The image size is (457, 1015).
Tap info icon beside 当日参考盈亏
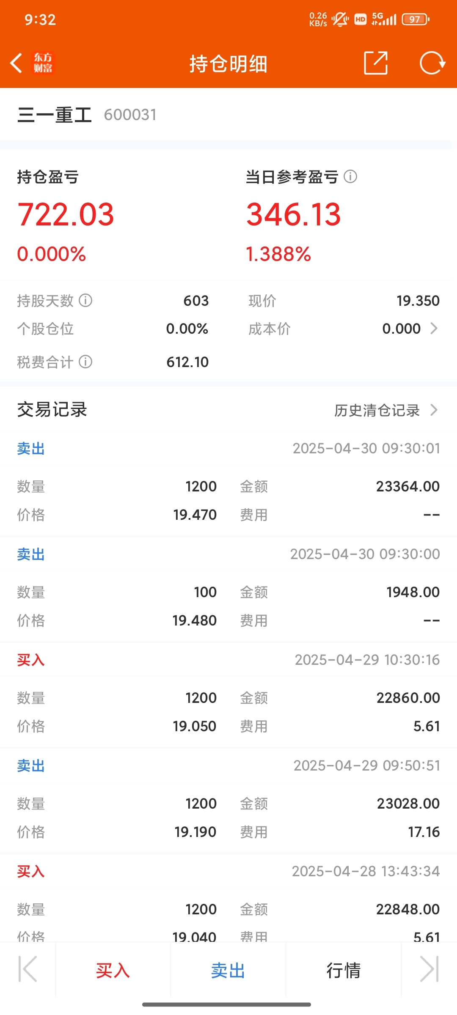pos(350,176)
